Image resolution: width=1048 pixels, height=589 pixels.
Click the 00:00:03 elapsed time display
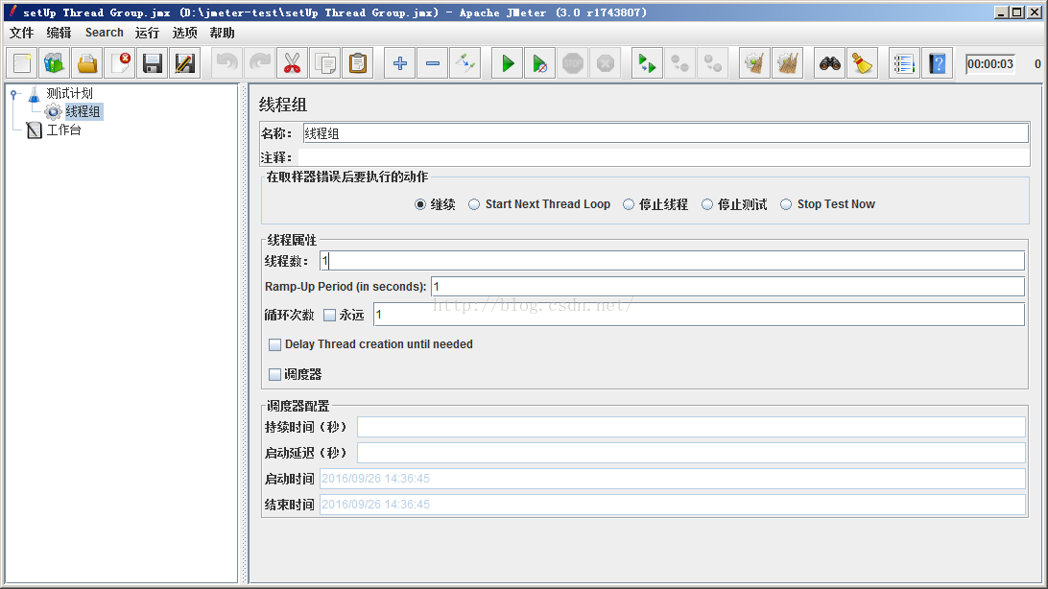(x=989, y=64)
